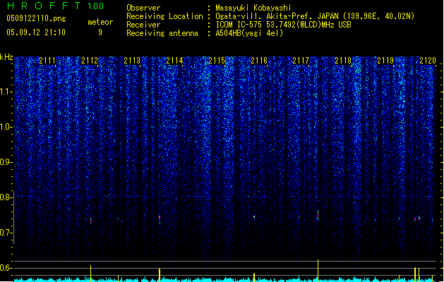Click observer name Masayuki Kobayashi

tap(253, 8)
